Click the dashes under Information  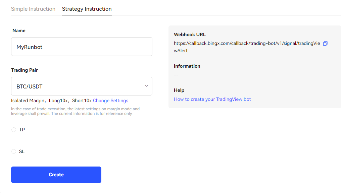pyautogui.click(x=176, y=74)
